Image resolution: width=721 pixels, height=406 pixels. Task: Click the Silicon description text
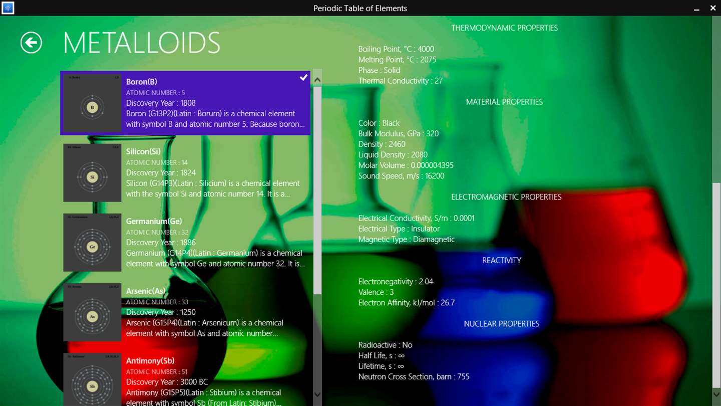point(213,188)
